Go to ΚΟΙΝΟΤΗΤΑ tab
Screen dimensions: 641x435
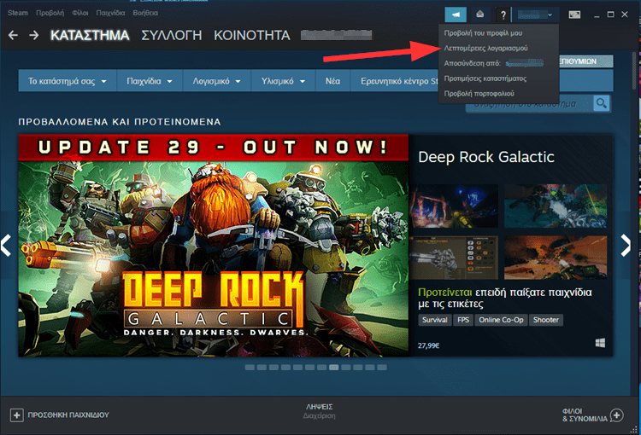(x=252, y=36)
